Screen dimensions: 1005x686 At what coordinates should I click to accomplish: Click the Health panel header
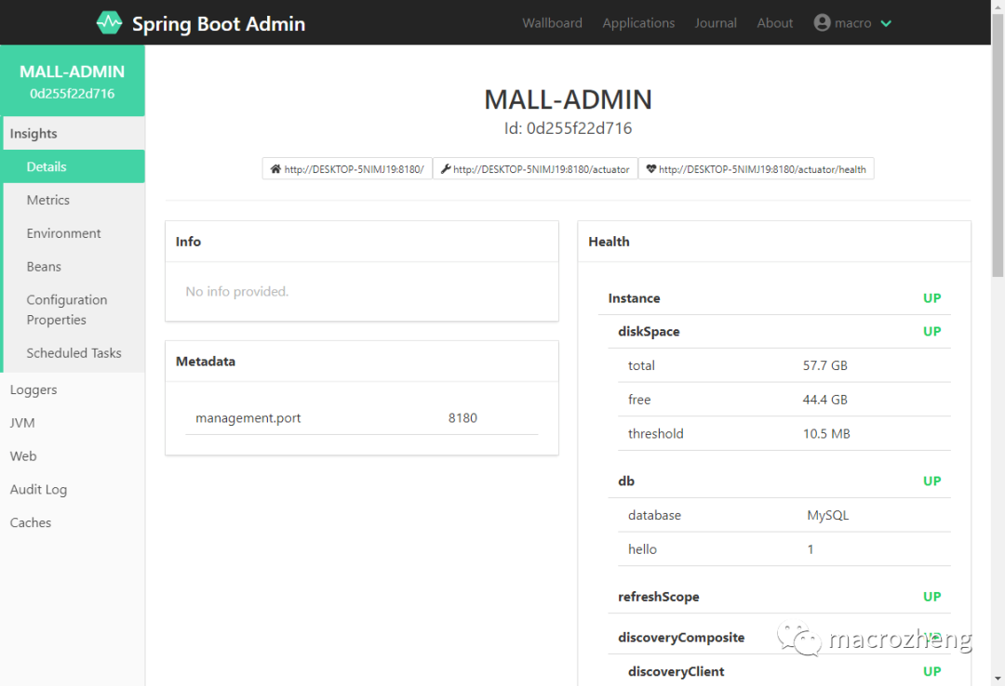pos(774,242)
